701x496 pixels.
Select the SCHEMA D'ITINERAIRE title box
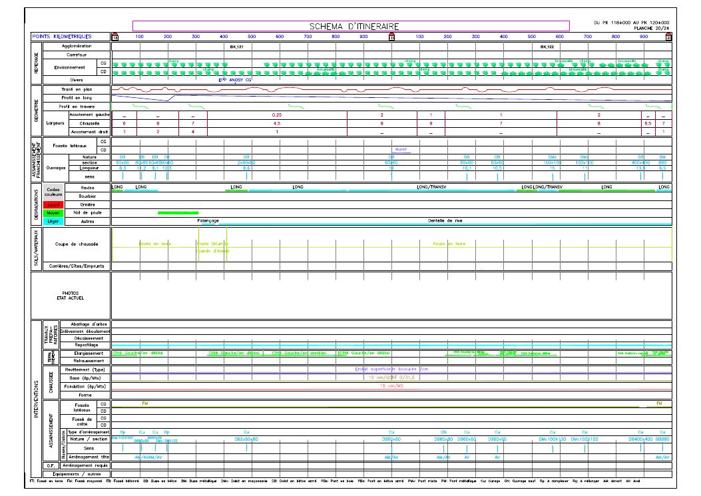tap(354, 26)
